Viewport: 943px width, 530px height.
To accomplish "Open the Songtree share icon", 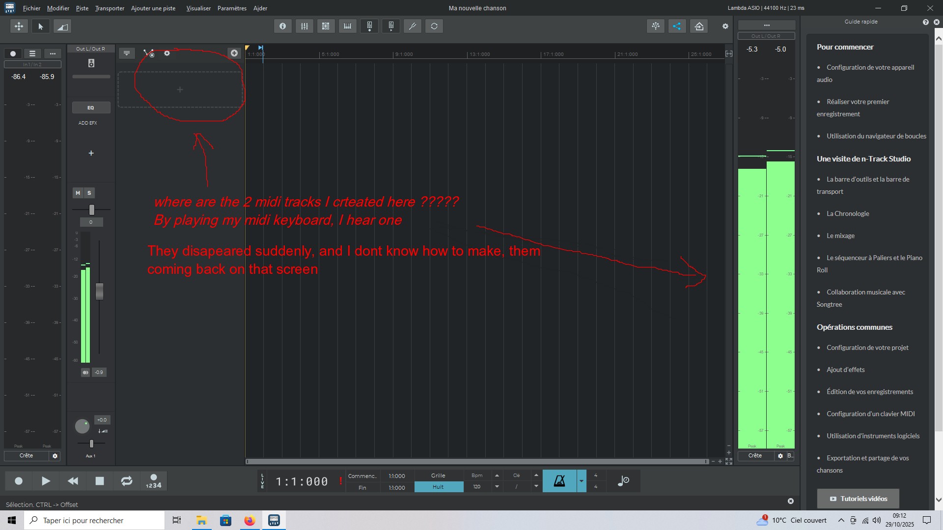I will [x=677, y=26].
